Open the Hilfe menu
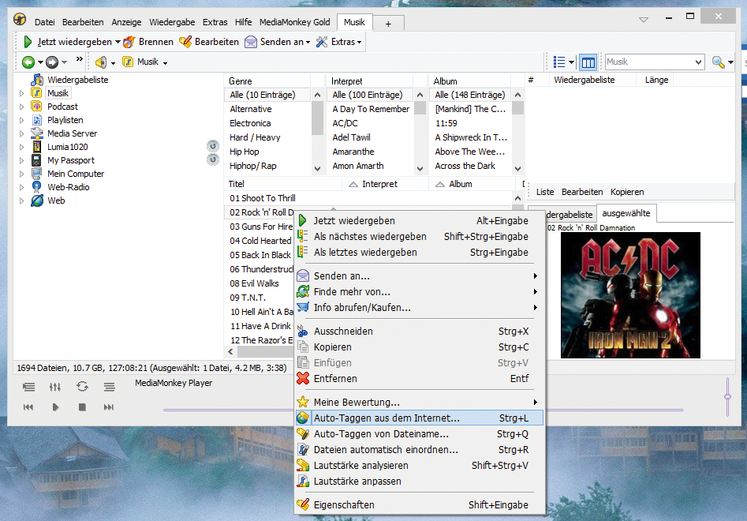Viewport: 747px width, 521px height. 243,22
